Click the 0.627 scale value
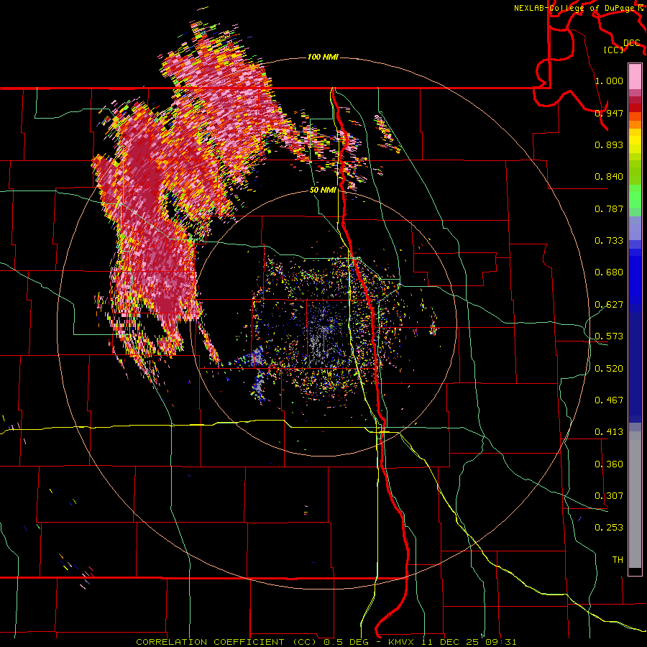 pyautogui.click(x=609, y=305)
